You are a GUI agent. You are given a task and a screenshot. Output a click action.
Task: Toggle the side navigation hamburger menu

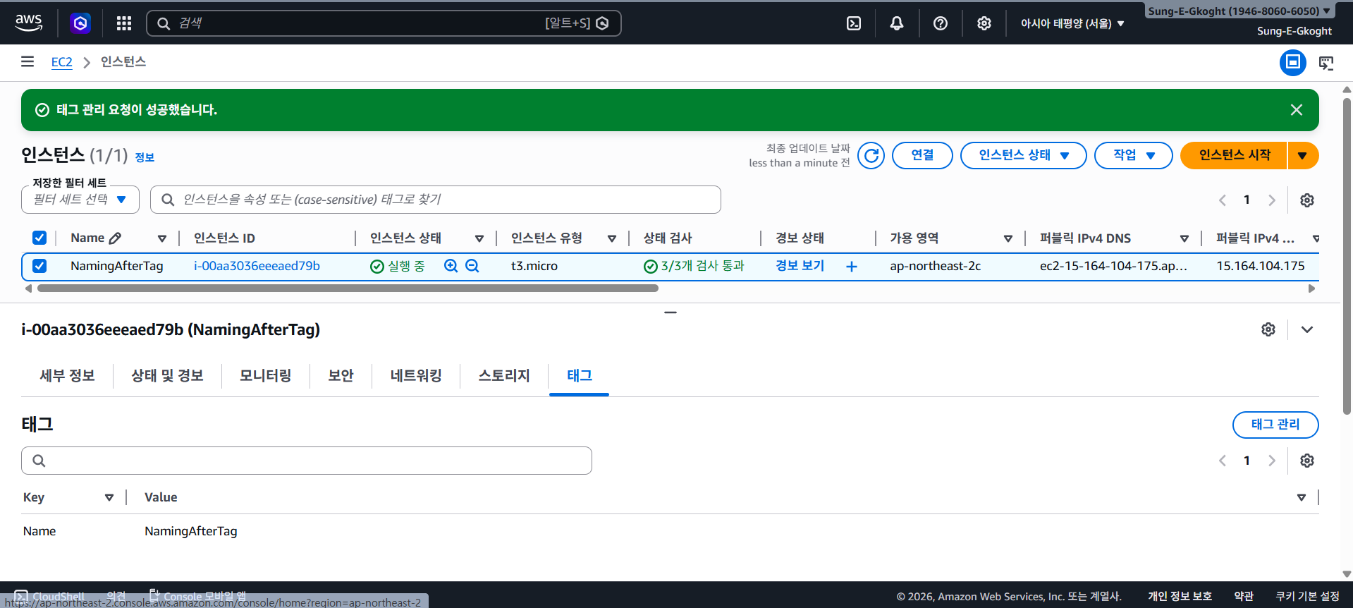(27, 61)
